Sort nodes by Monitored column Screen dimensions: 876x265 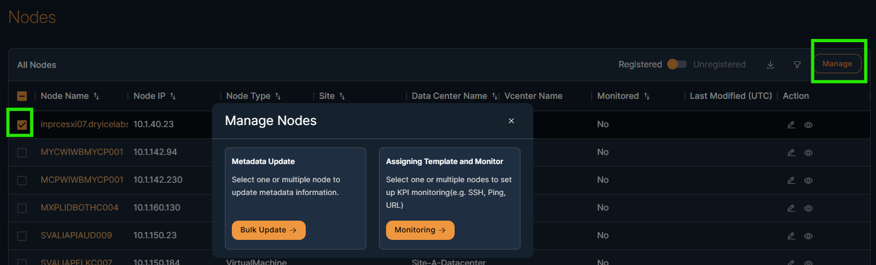(x=647, y=96)
